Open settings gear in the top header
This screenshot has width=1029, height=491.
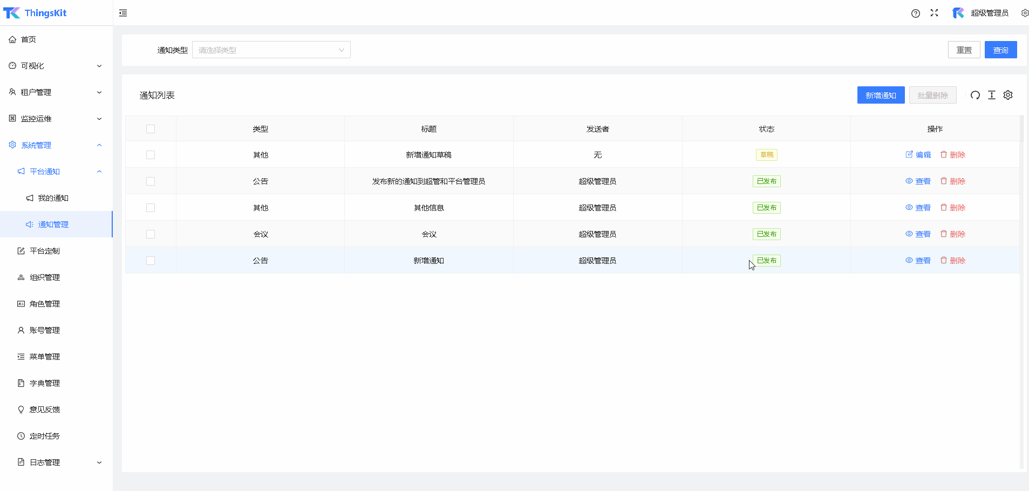click(x=1024, y=13)
